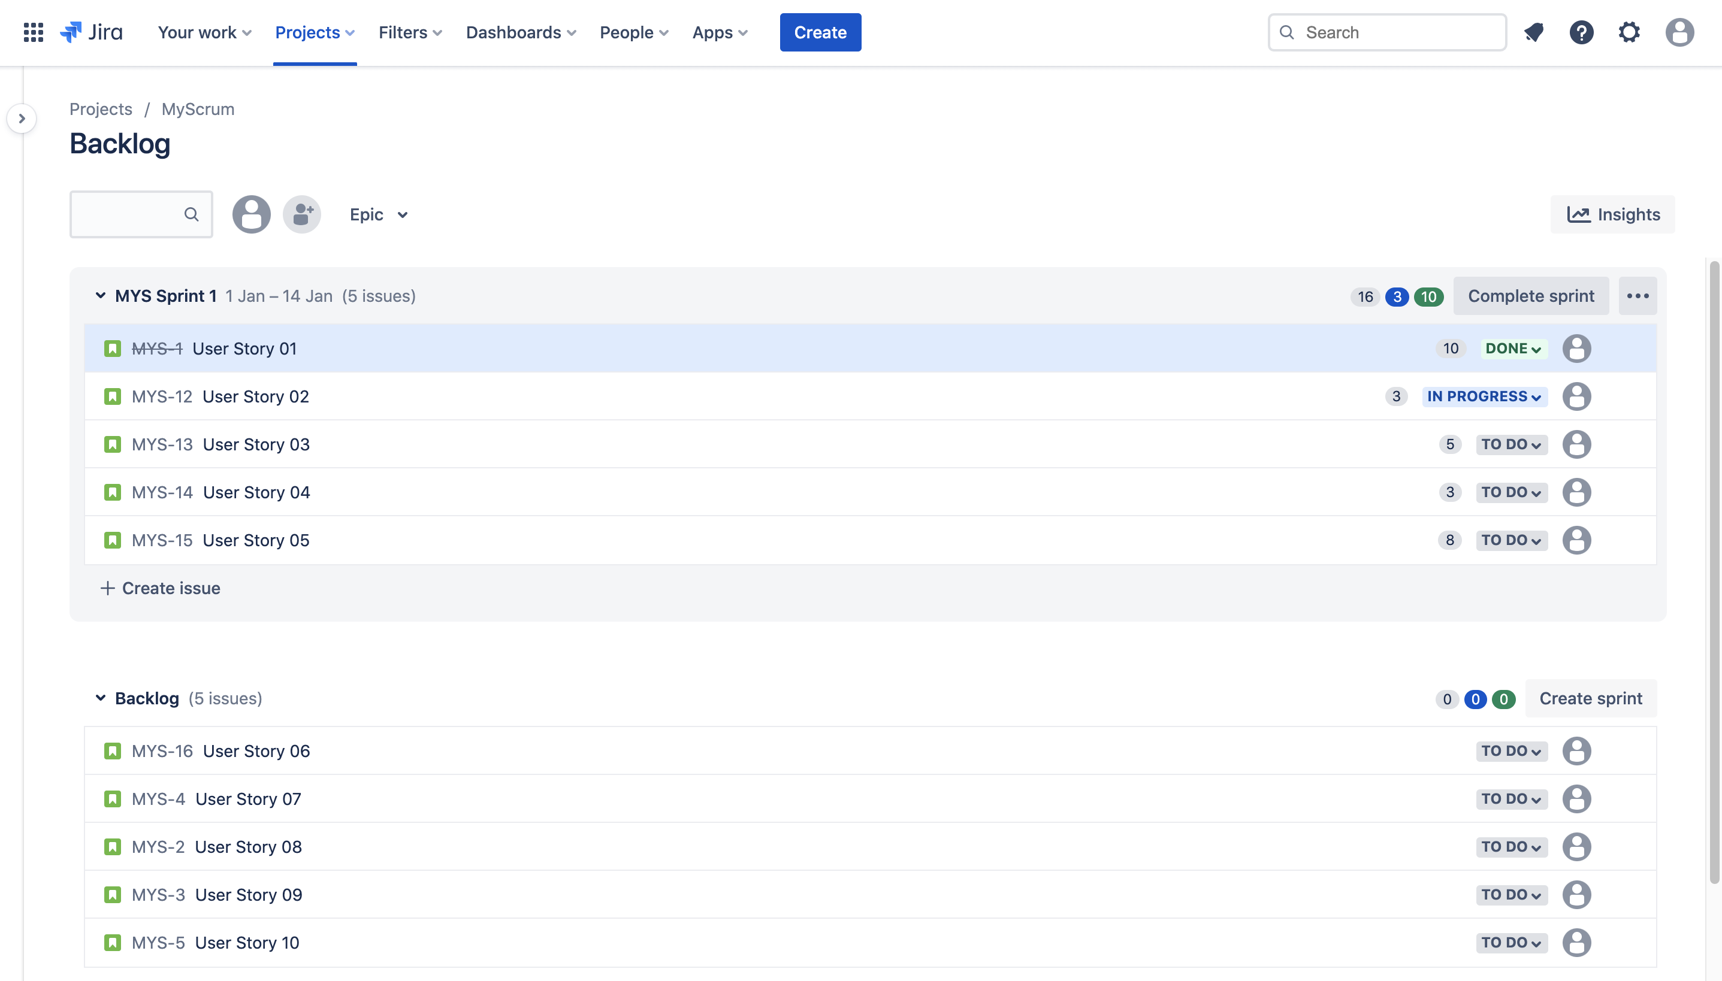Open the Epic filter dropdown
The image size is (1722, 981).
point(378,214)
